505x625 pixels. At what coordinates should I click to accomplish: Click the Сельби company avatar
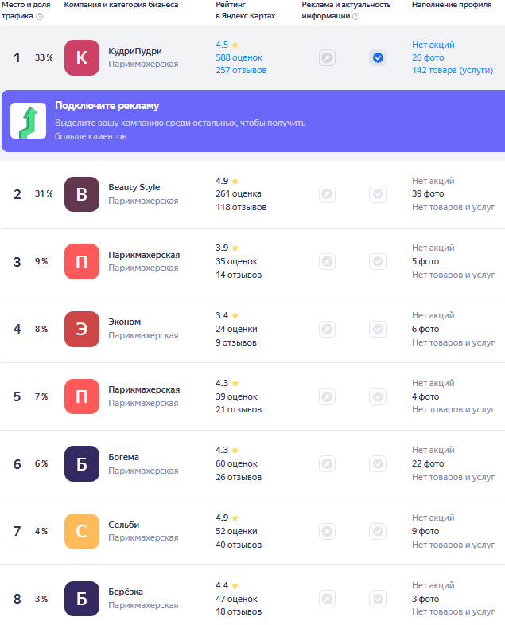82,531
